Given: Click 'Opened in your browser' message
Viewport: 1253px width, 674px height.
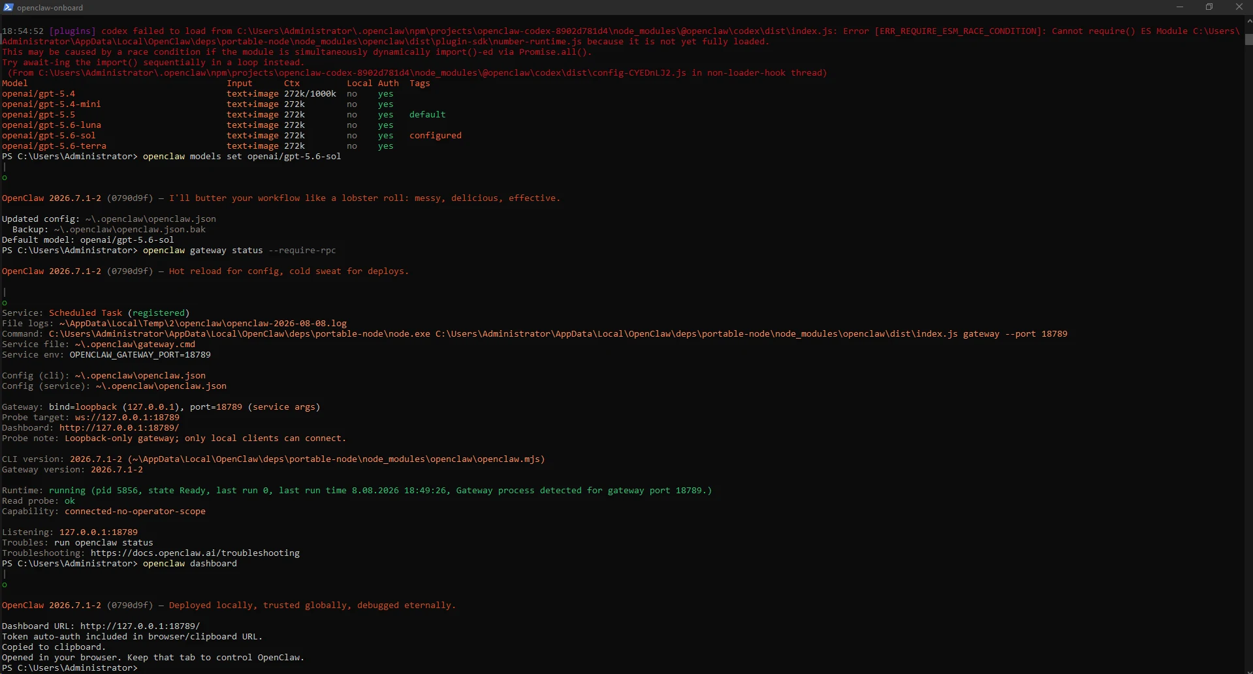Looking at the screenshot, I should 153,658.
